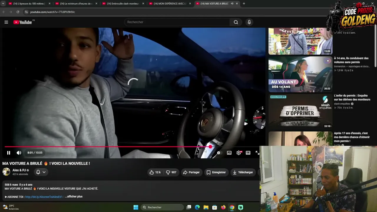The height and width of the screenshot is (212, 377).
Task: Click the Windows taskbar Rechercher search box
Action: [x=162, y=207]
